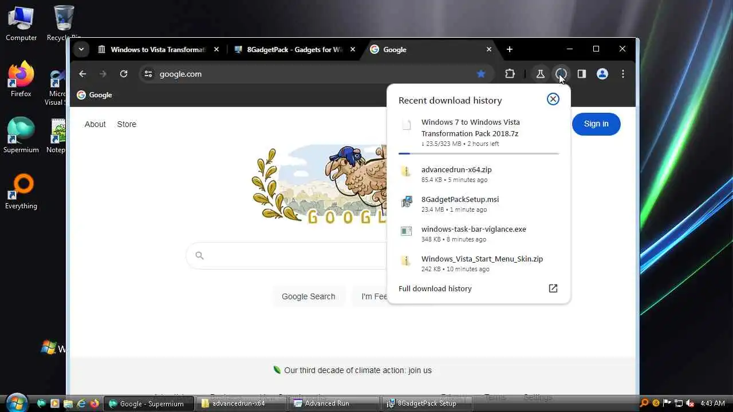Open 8GadgetPackSetup.msi download entry
Viewport: 733px width, 412px height.
pyautogui.click(x=479, y=204)
